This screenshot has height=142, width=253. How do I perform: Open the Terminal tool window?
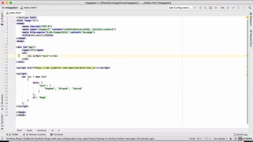(x=57, y=135)
